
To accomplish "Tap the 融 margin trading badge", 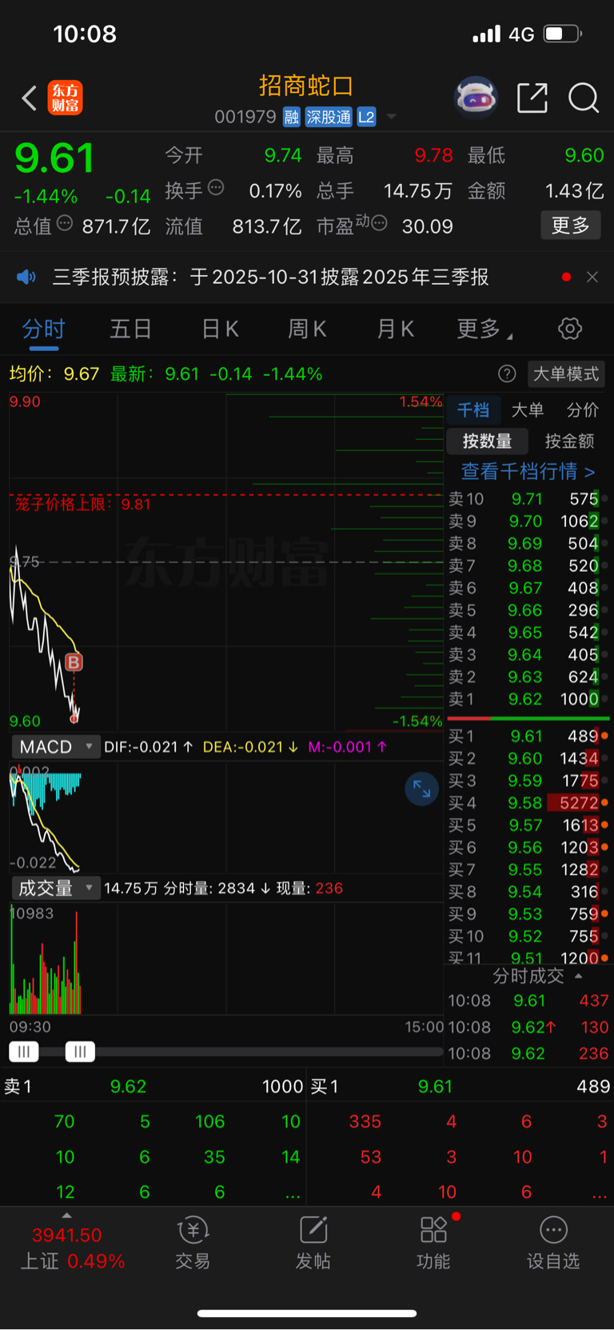I will tap(292, 118).
